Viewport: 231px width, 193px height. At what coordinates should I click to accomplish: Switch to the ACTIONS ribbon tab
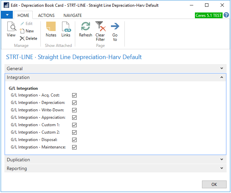click(x=46, y=16)
